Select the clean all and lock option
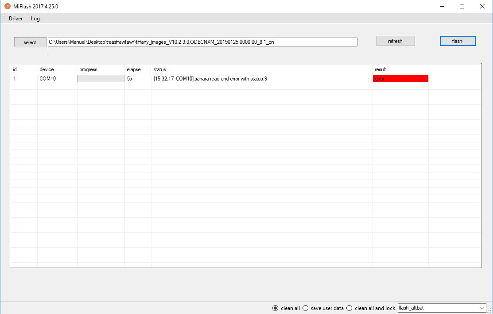 371,308
